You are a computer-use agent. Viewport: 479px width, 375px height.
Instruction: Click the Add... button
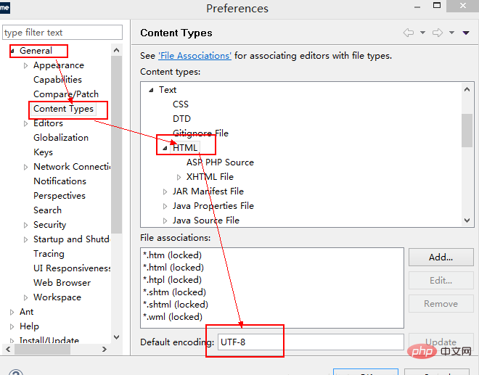[441, 257]
